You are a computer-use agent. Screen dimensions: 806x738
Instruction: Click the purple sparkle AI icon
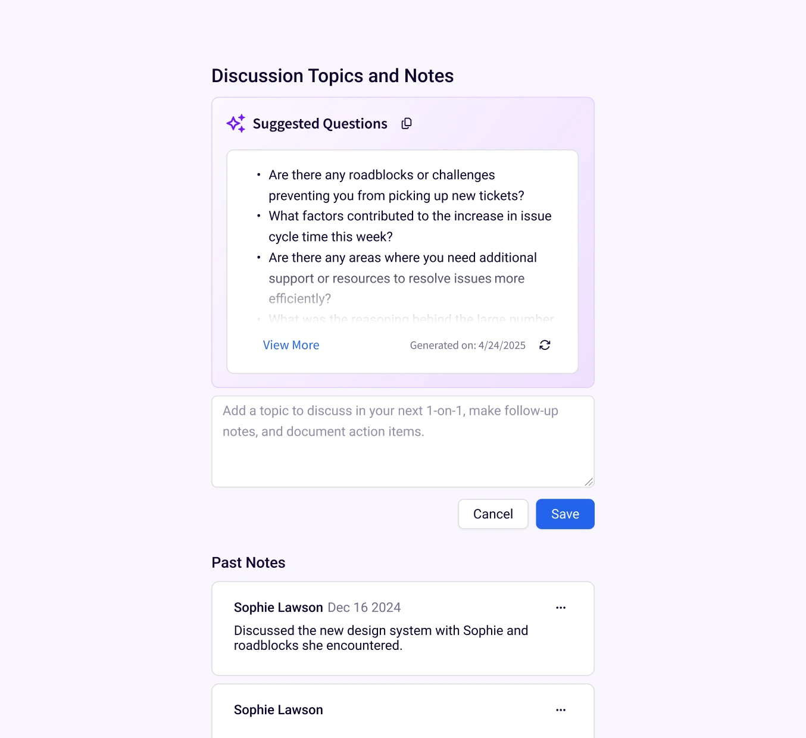(x=236, y=123)
